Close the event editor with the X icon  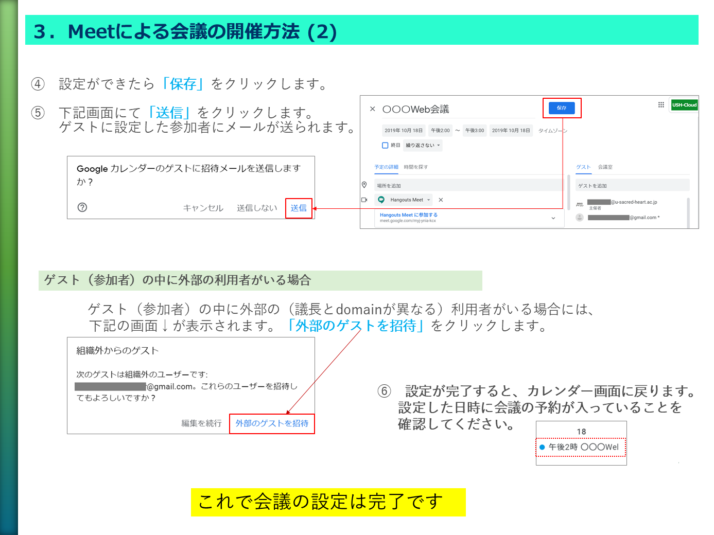pyautogui.click(x=373, y=109)
